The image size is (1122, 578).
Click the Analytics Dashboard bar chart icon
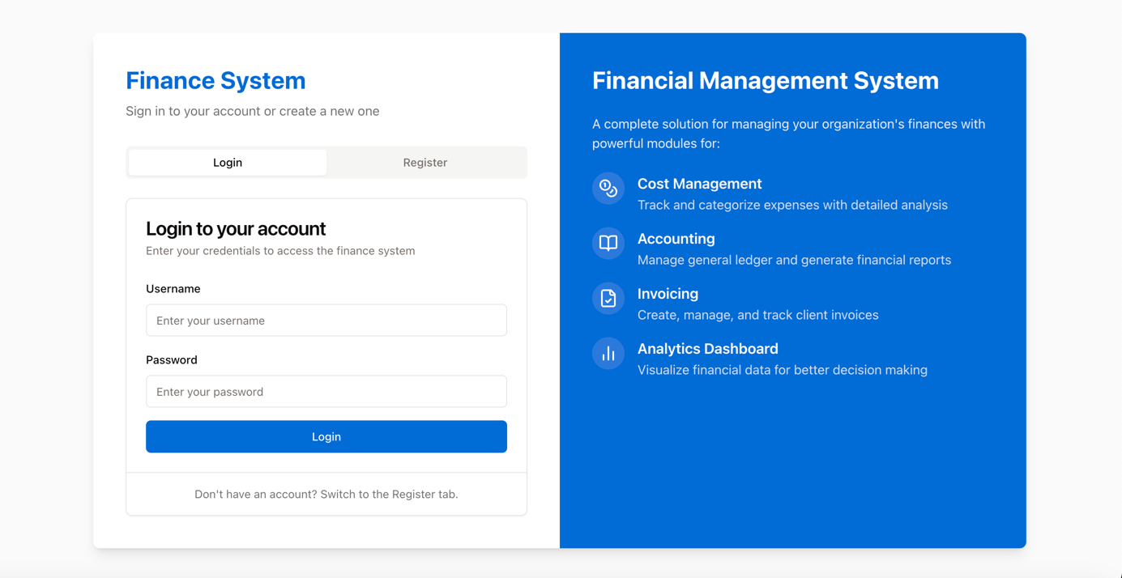coord(608,354)
